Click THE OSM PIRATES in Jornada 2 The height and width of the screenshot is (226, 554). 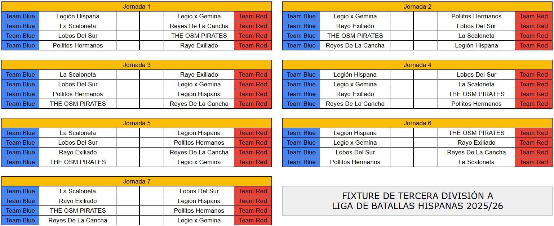pos(355,36)
